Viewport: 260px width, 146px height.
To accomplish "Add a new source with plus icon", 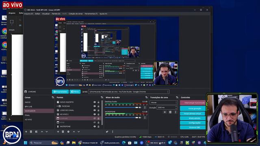I will [58, 132].
